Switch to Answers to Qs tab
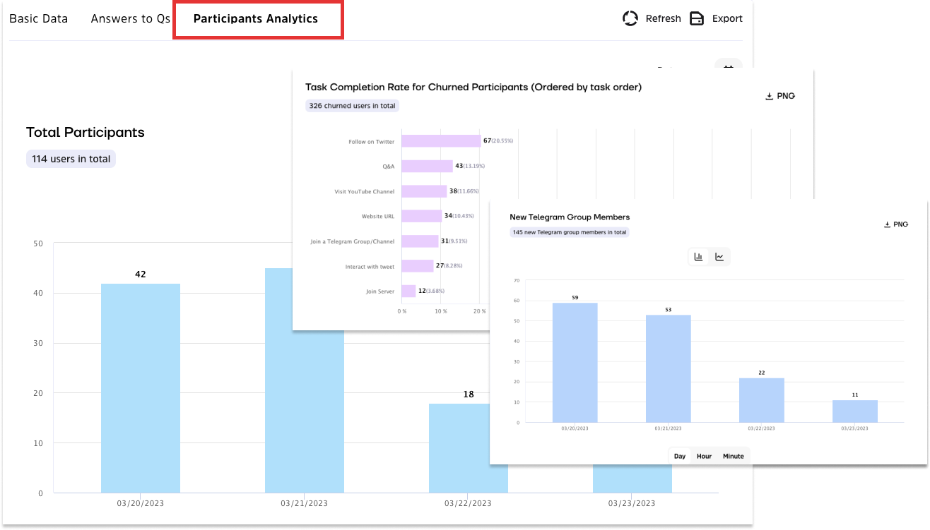 pos(130,19)
